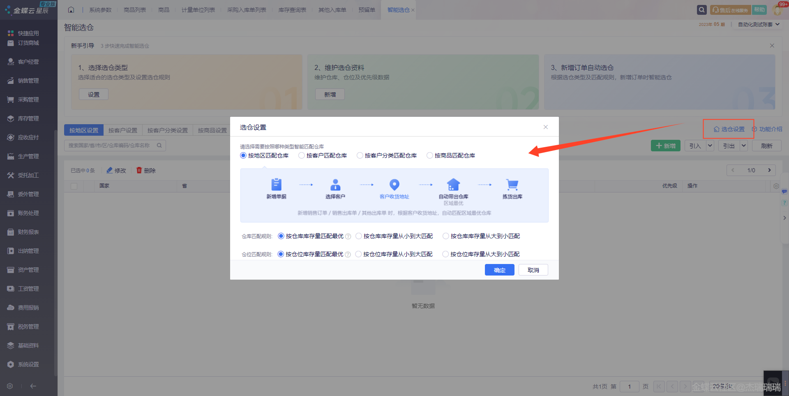Click help icon beside 按仓位库存量匹配最优

(x=348, y=255)
